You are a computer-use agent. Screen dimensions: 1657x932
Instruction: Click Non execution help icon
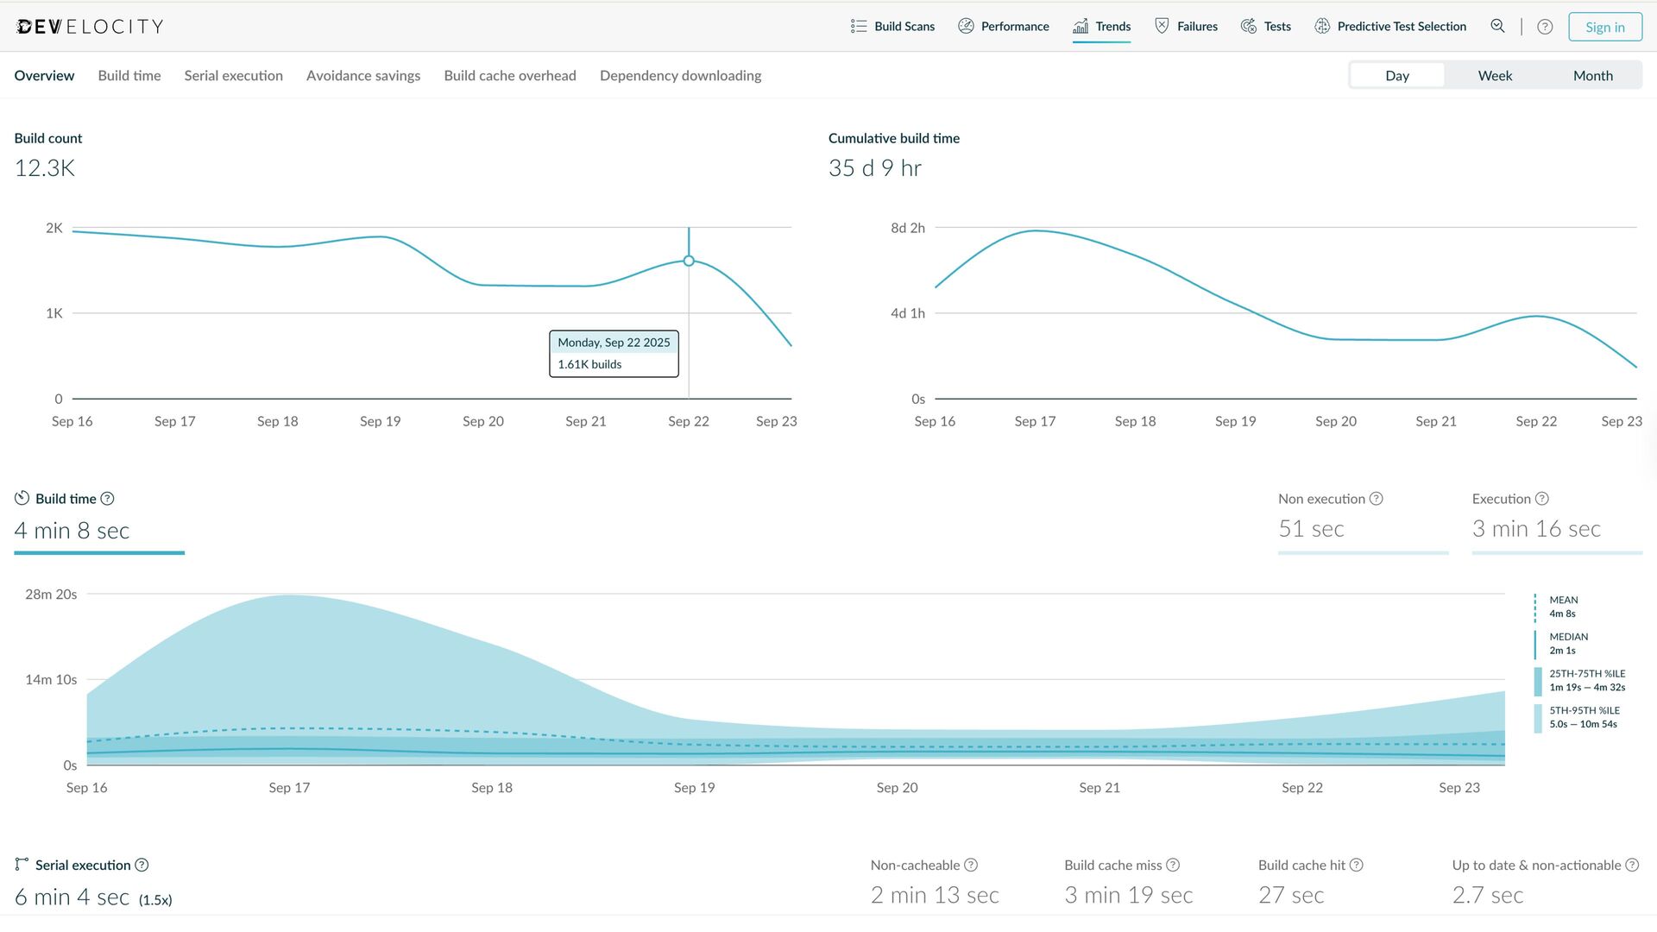1377,499
